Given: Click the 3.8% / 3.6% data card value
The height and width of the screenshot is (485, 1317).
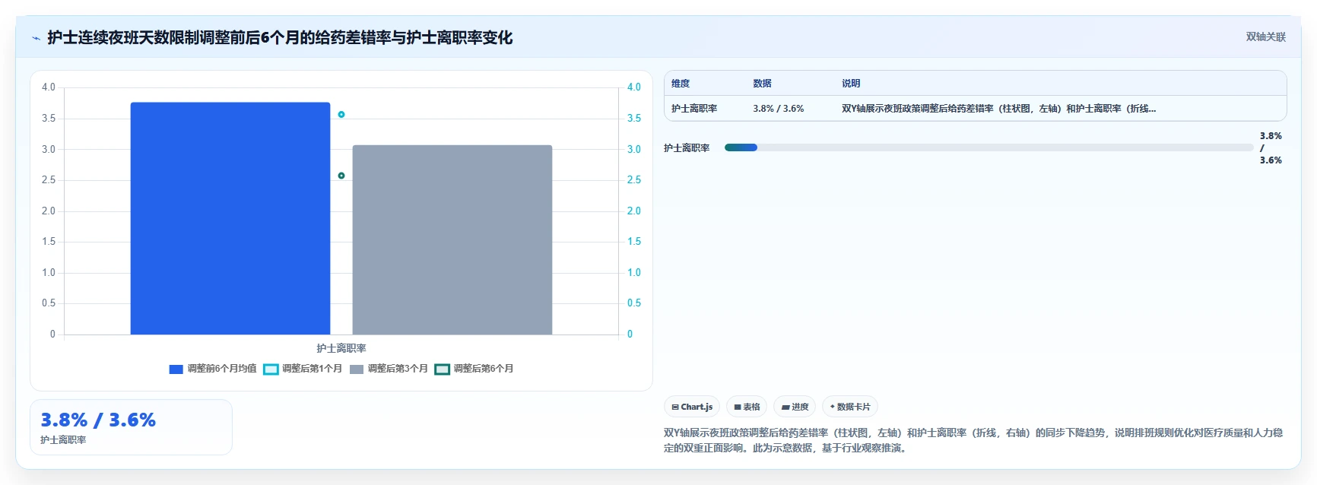Looking at the screenshot, I should [x=98, y=420].
